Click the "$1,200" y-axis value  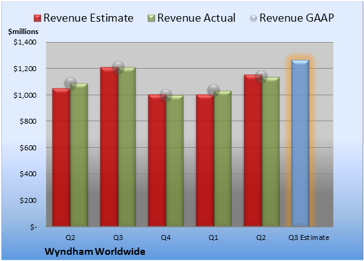coord(25,69)
